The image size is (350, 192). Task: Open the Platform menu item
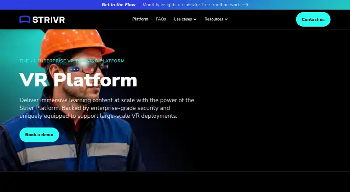point(140,19)
